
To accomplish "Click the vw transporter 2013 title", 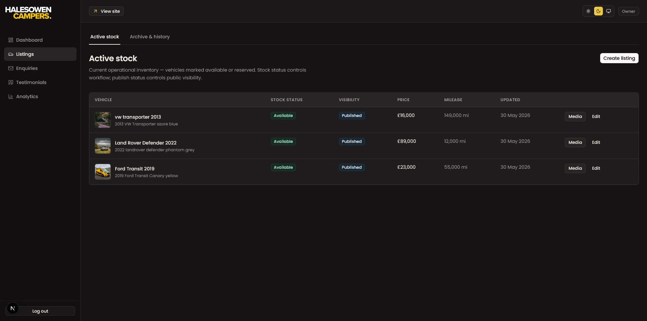I will (x=138, y=117).
